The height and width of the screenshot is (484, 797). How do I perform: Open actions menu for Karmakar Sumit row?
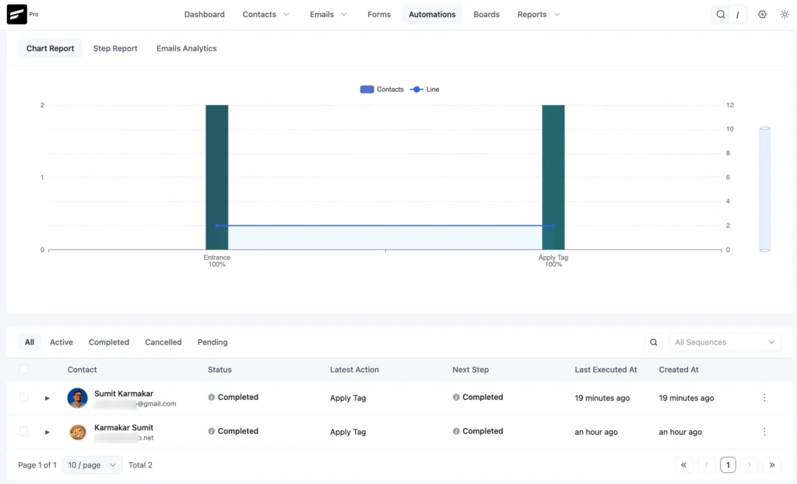(x=764, y=432)
